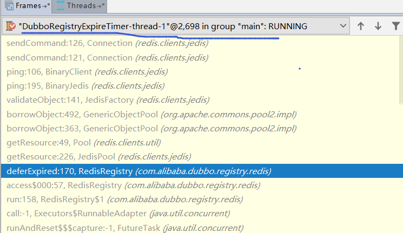
Task: Go to next frame with down arrow
Action: [x=378, y=26]
